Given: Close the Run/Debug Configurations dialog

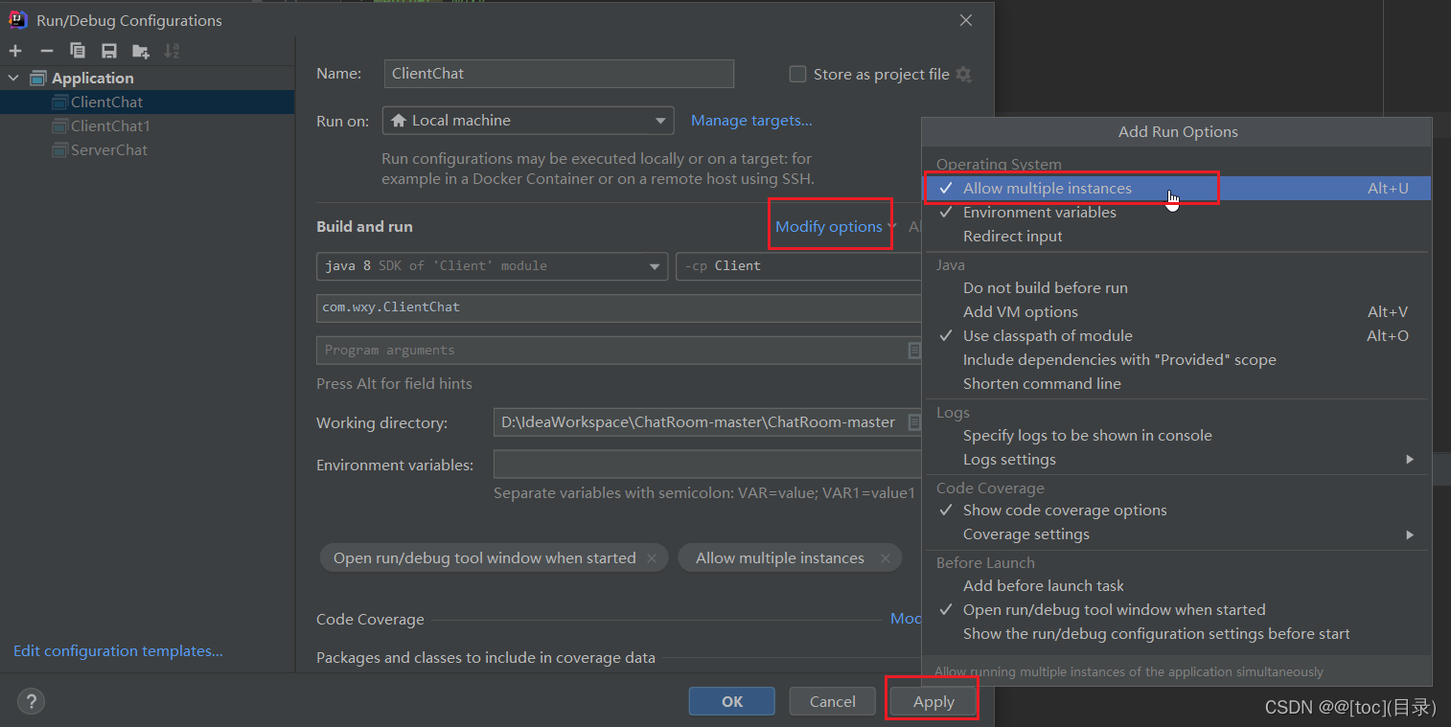Looking at the screenshot, I should (966, 20).
